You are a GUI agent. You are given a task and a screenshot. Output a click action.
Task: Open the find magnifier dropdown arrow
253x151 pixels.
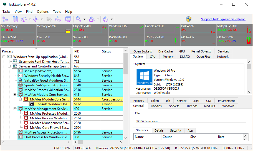pos(84,19)
